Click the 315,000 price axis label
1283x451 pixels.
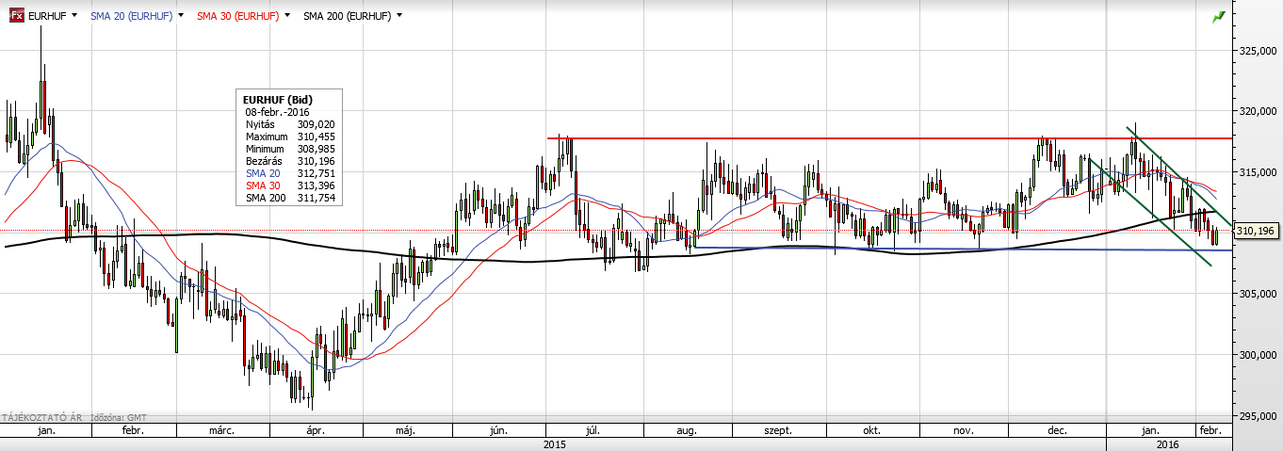coord(1257,171)
